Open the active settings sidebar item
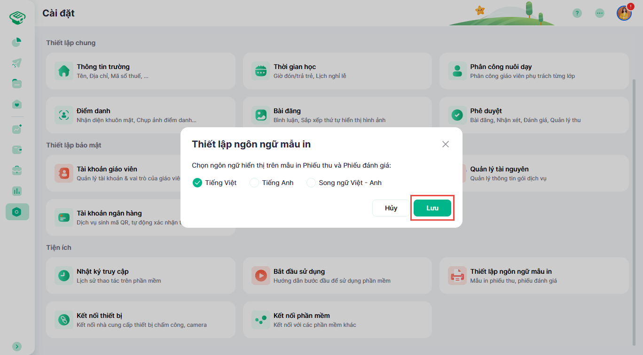This screenshot has width=643, height=355. click(17, 212)
